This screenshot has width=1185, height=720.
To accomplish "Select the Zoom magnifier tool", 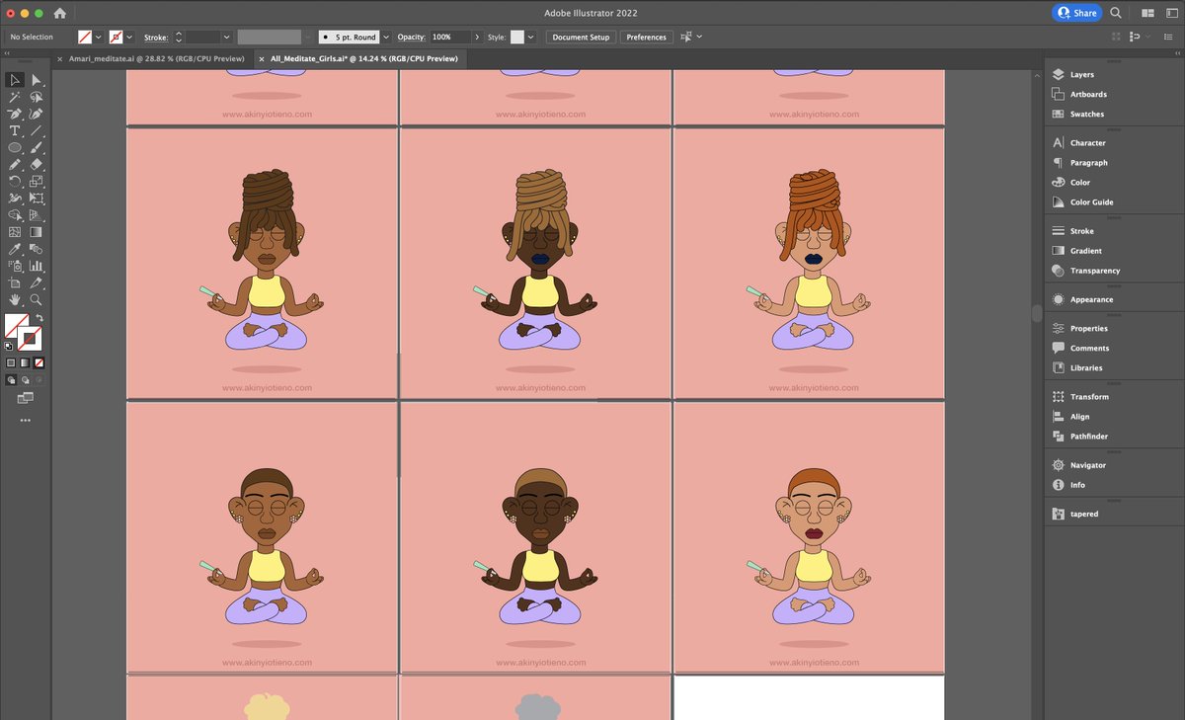I will [37, 299].
